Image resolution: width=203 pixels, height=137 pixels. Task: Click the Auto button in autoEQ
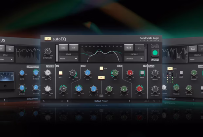[x=64, y=48]
